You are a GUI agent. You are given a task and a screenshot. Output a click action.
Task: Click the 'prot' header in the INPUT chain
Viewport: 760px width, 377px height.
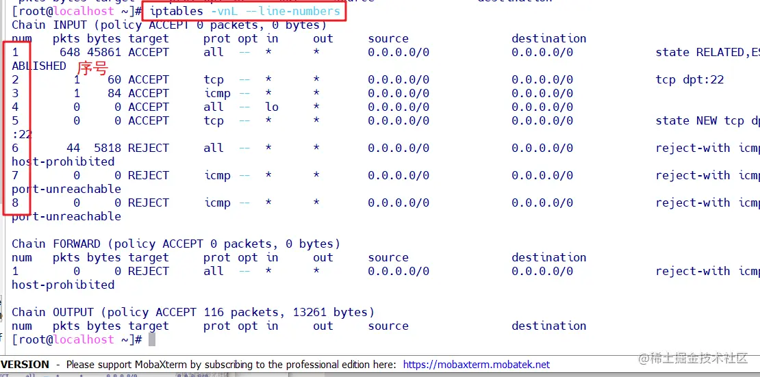tap(216, 39)
